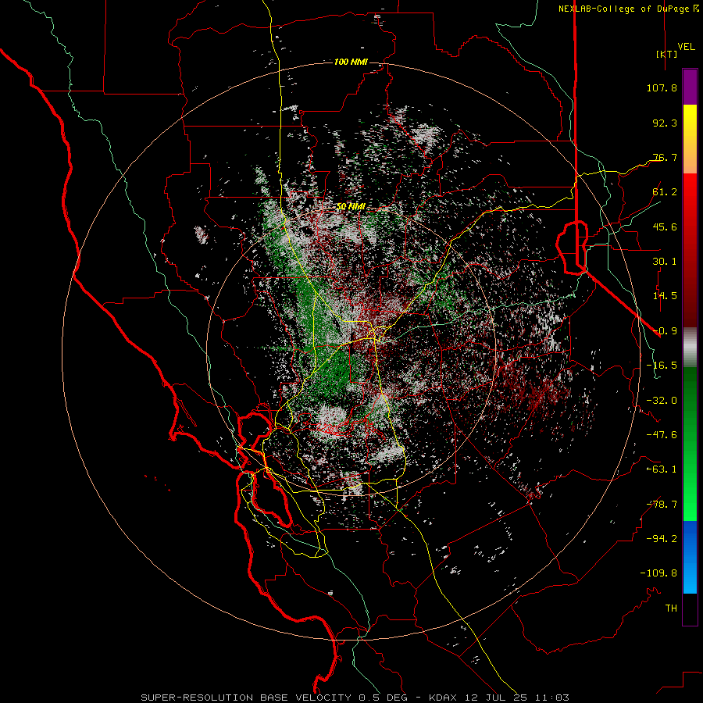Select the -94.2 velocity scale label
The image size is (703, 703).
tap(662, 539)
